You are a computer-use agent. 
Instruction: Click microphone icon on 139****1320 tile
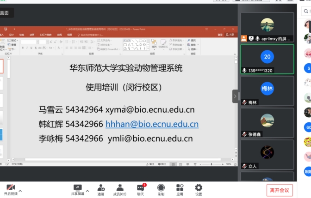click(244, 71)
